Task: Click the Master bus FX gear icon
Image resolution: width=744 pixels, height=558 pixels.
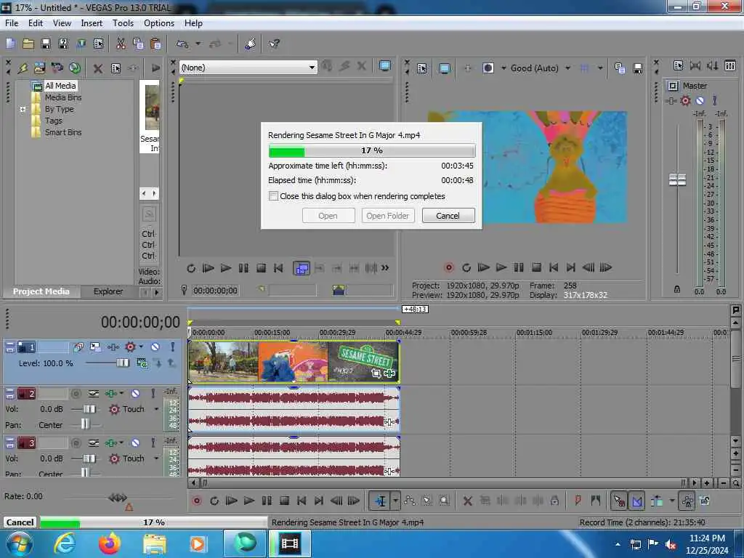Action: pyautogui.click(x=685, y=100)
